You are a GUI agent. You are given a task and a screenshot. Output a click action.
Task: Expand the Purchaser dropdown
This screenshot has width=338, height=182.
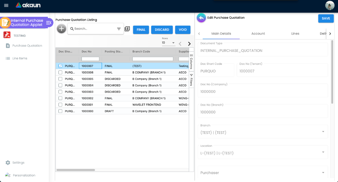323,172
